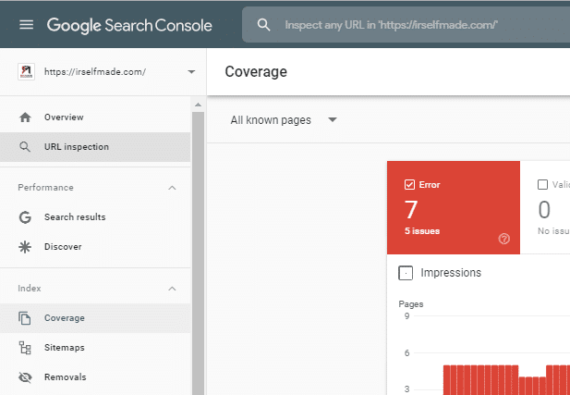570x395 pixels.
Task: Click the Pages axis label
Action: coord(411,304)
